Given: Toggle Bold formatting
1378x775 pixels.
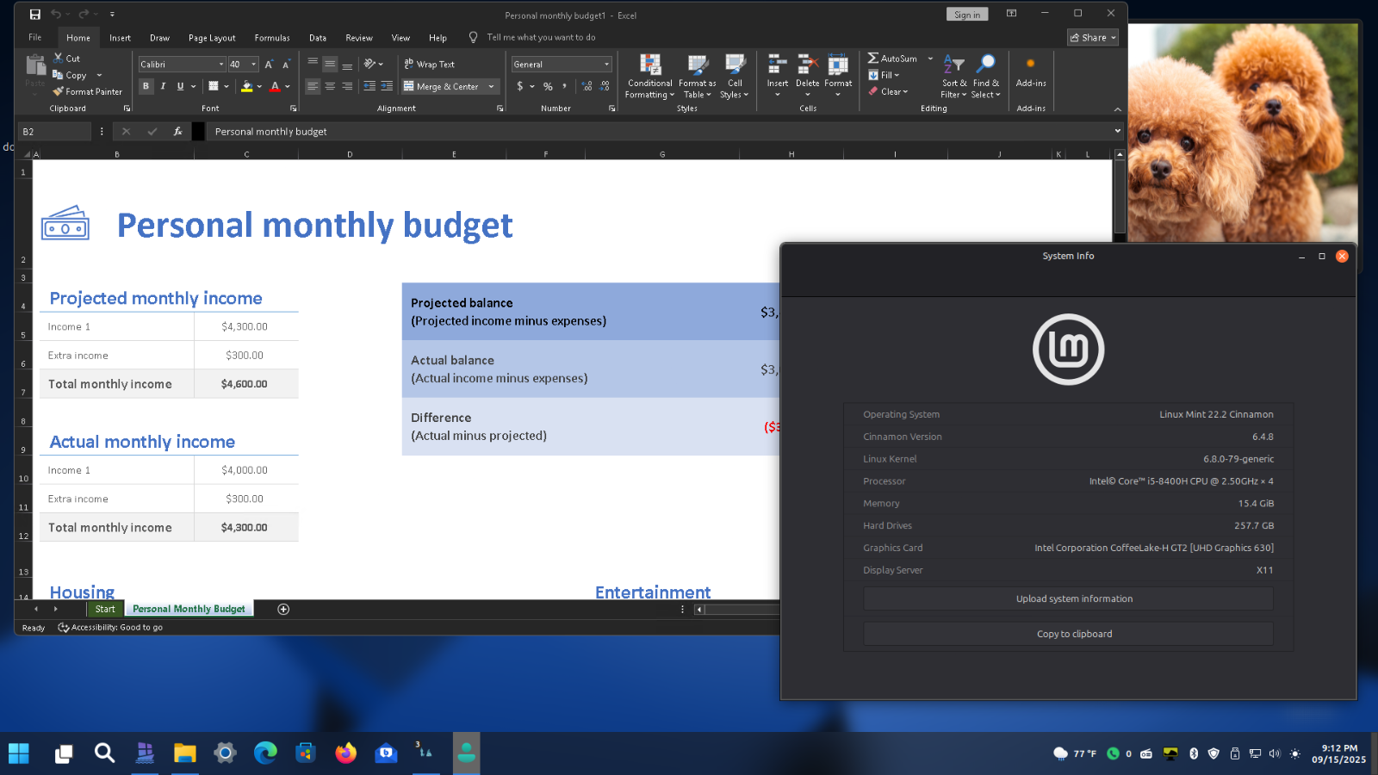Looking at the screenshot, I should [x=146, y=86].
